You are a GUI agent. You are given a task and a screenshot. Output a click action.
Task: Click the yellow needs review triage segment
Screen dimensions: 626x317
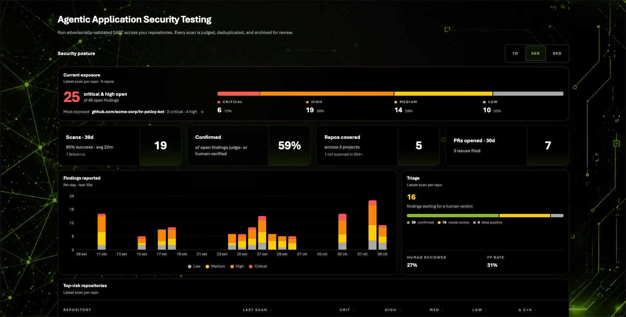point(525,215)
